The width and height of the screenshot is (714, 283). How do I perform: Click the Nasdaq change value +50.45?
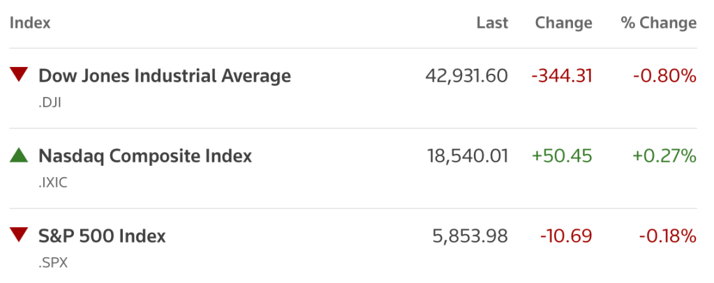(562, 155)
